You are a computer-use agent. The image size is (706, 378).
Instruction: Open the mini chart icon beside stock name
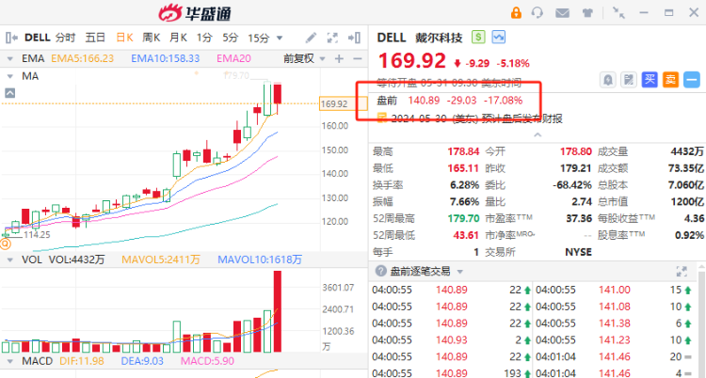point(498,37)
